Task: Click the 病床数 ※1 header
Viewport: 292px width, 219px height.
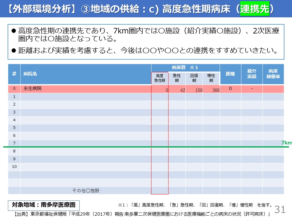Action: [x=185, y=68]
